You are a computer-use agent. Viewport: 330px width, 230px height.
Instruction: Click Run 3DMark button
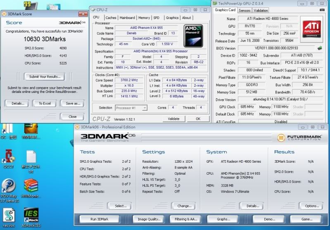point(99,219)
